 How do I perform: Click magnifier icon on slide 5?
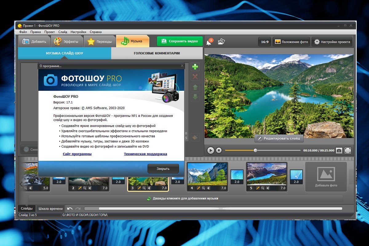tap(263, 188)
